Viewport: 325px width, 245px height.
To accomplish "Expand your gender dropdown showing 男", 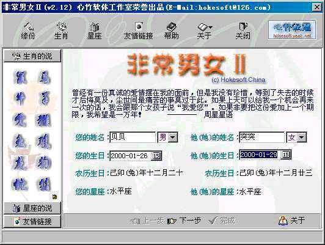I will point(173,137).
